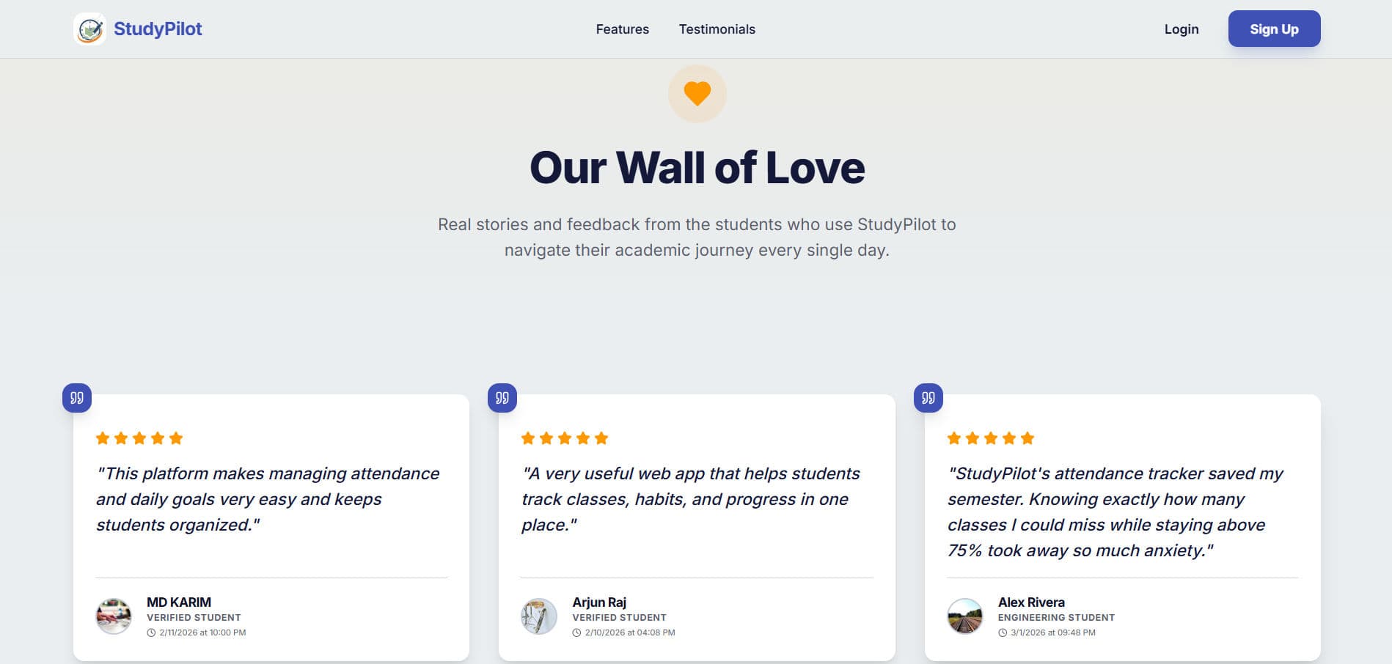
Task: Open the Features page
Action: point(621,29)
